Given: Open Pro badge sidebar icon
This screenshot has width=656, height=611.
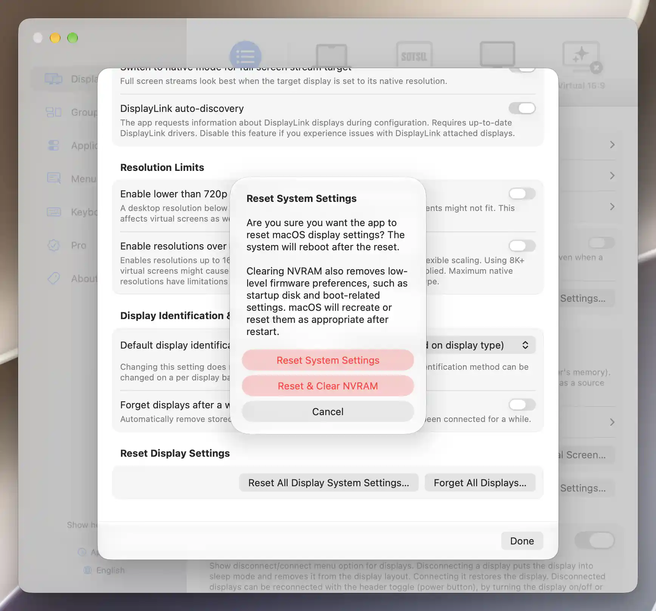Looking at the screenshot, I should click(54, 245).
